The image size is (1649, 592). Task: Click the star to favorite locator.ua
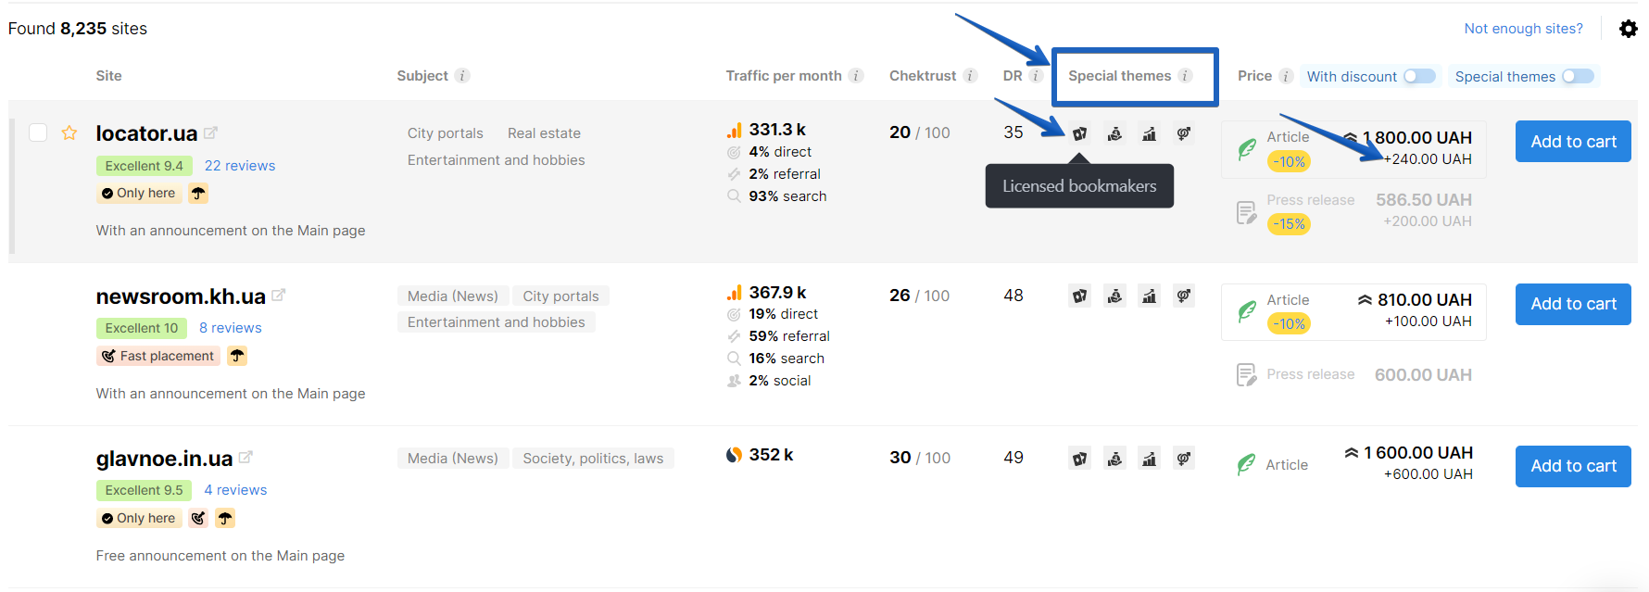pos(69,132)
